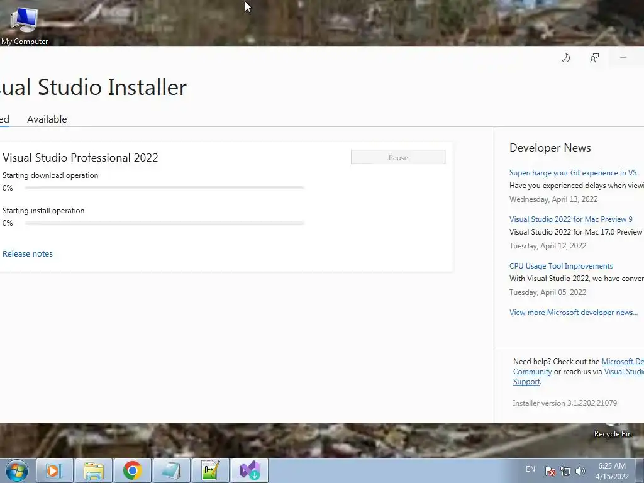
Task: Open Google Chrome from taskbar
Action: coord(132,470)
